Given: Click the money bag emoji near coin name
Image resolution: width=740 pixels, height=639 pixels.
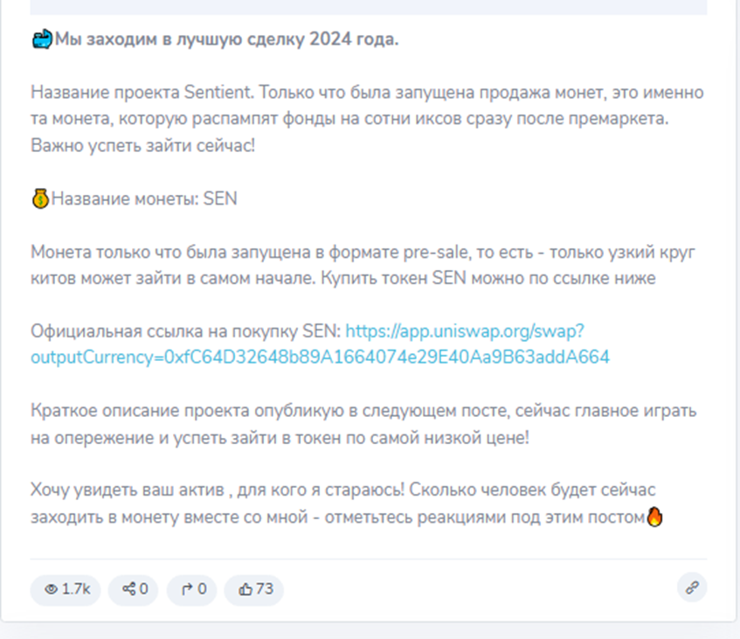Looking at the screenshot, I should tap(38, 198).
